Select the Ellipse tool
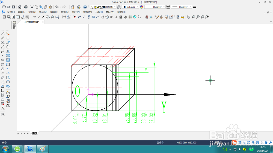The image size is (273, 153). pyautogui.click(x=3, y=60)
